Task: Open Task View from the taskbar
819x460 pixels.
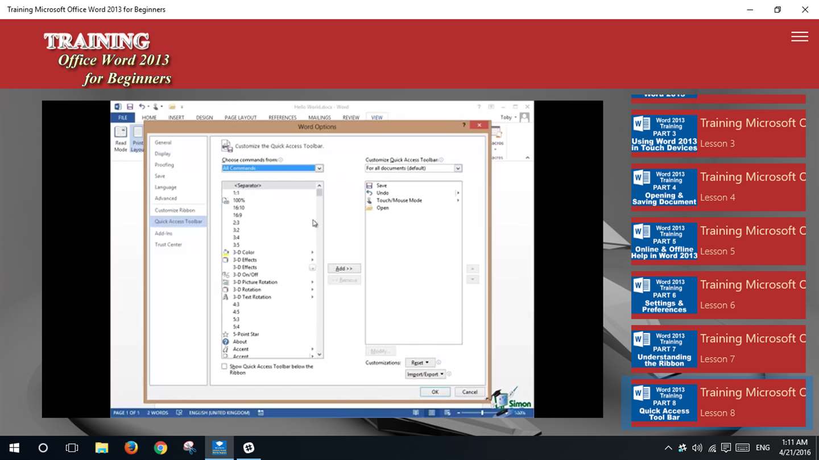Action: (x=72, y=448)
